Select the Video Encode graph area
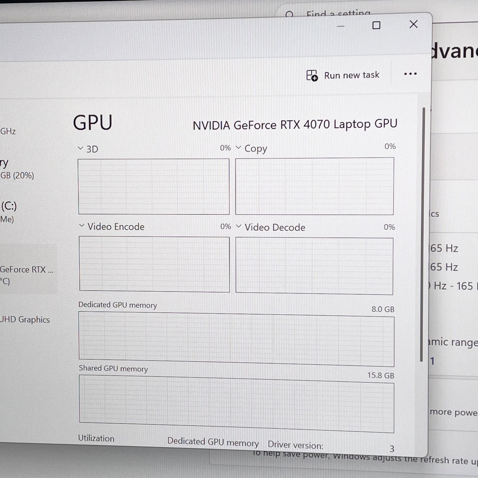 click(x=154, y=264)
